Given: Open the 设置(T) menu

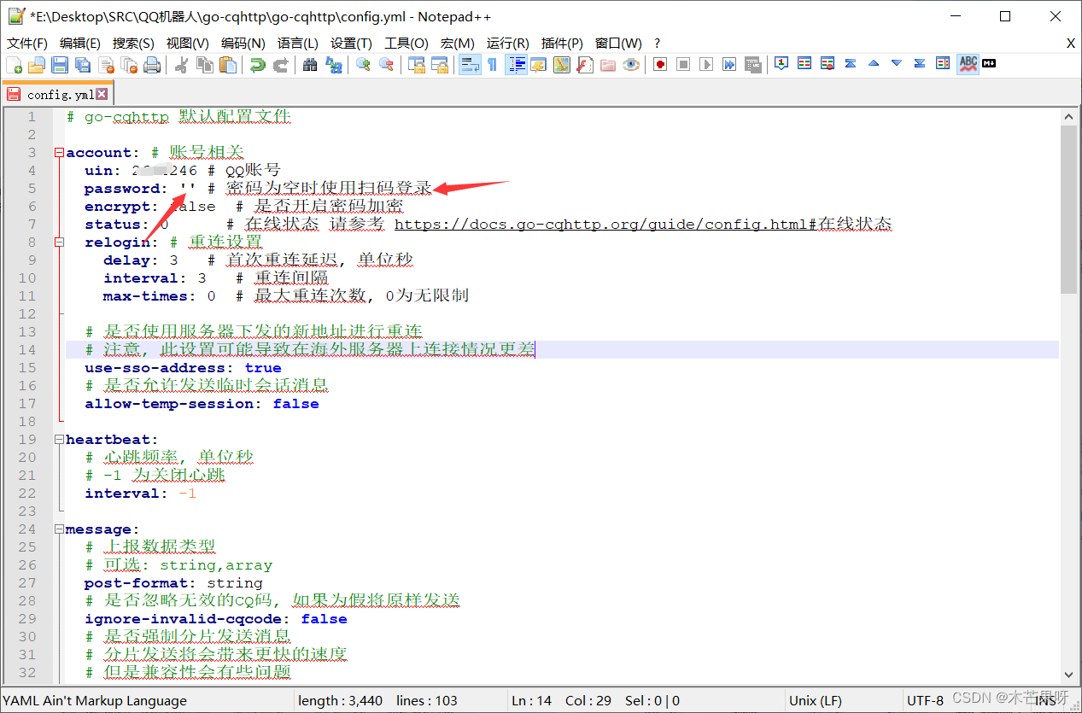Looking at the screenshot, I should click(351, 43).
